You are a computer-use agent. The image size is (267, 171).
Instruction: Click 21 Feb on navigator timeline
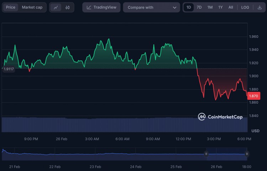[x=15, y=167]
